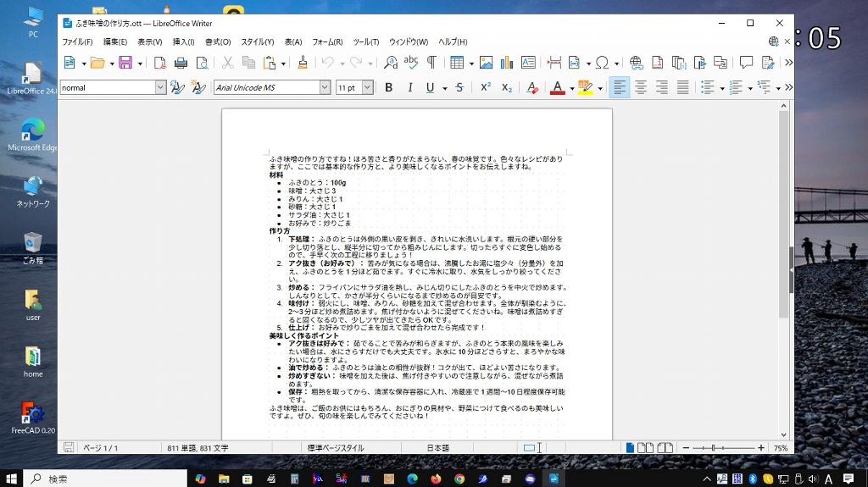Insert a chart
This screenshot has width=868, height=487.
click(x=507, y=63)
